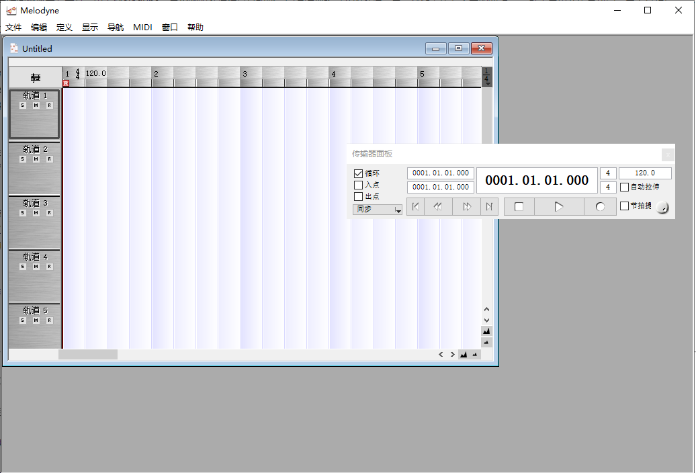This screenshot has height=473, width=696.
Task: Mute track 轨道 5
Action: [x=36, y=320]
